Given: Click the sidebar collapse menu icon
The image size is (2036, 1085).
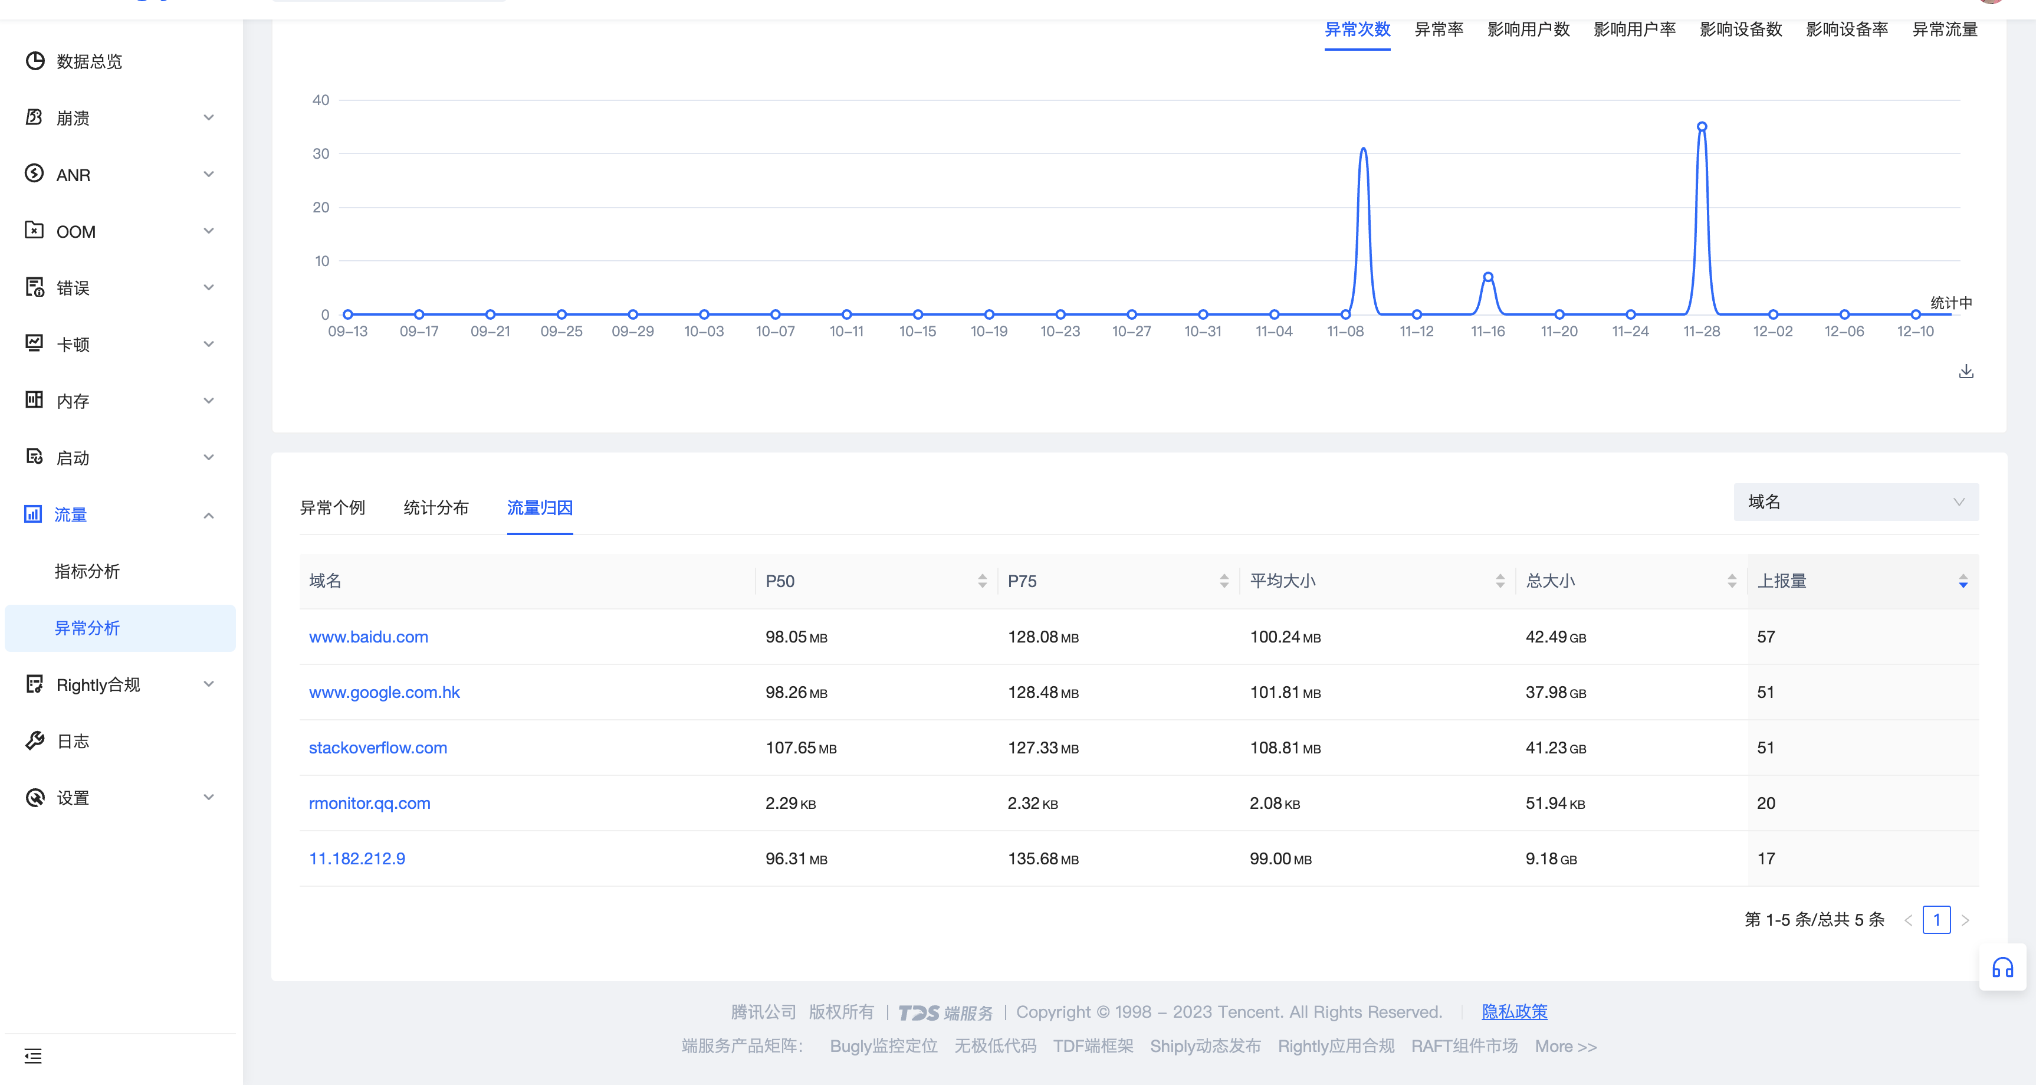Looking at the screenshot, I should point(33,1056).
